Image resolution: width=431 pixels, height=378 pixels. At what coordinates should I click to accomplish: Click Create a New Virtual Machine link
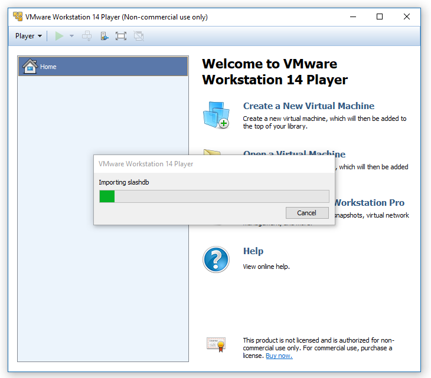pos(308,106)
